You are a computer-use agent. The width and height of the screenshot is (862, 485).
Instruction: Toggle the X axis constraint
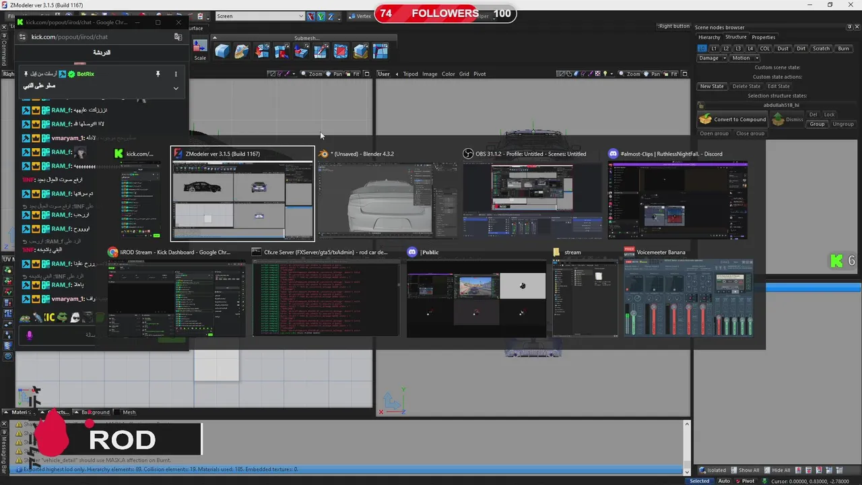[310, 16]
